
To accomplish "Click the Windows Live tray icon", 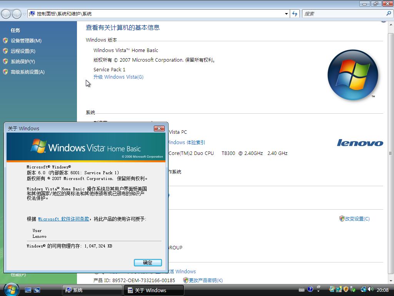I will (x=332, y=289).
